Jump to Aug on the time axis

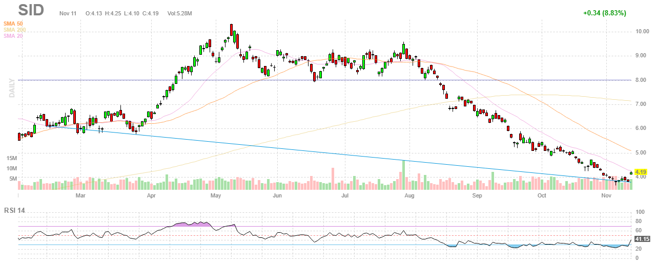pyautogui.click(x=409, y=195)
